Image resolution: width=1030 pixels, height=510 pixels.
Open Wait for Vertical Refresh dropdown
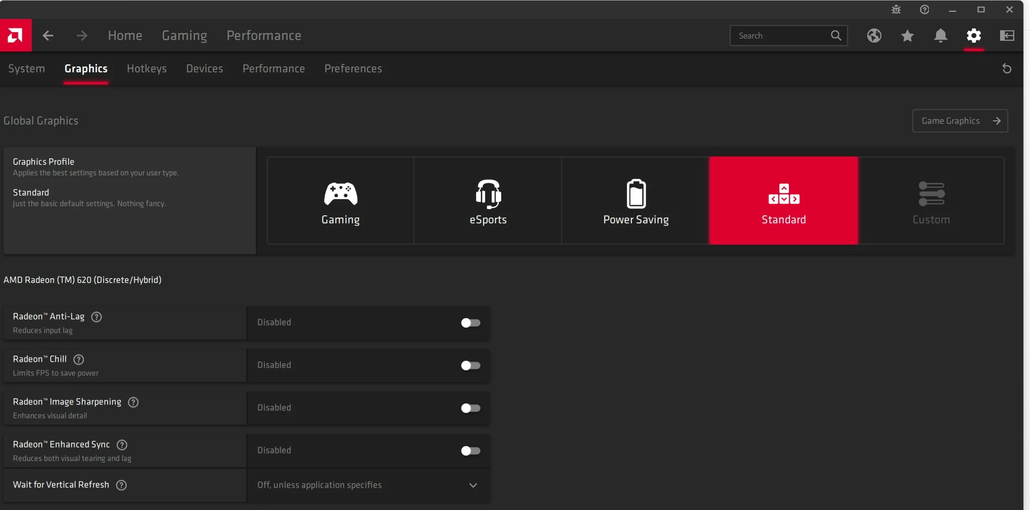(368, 485)
